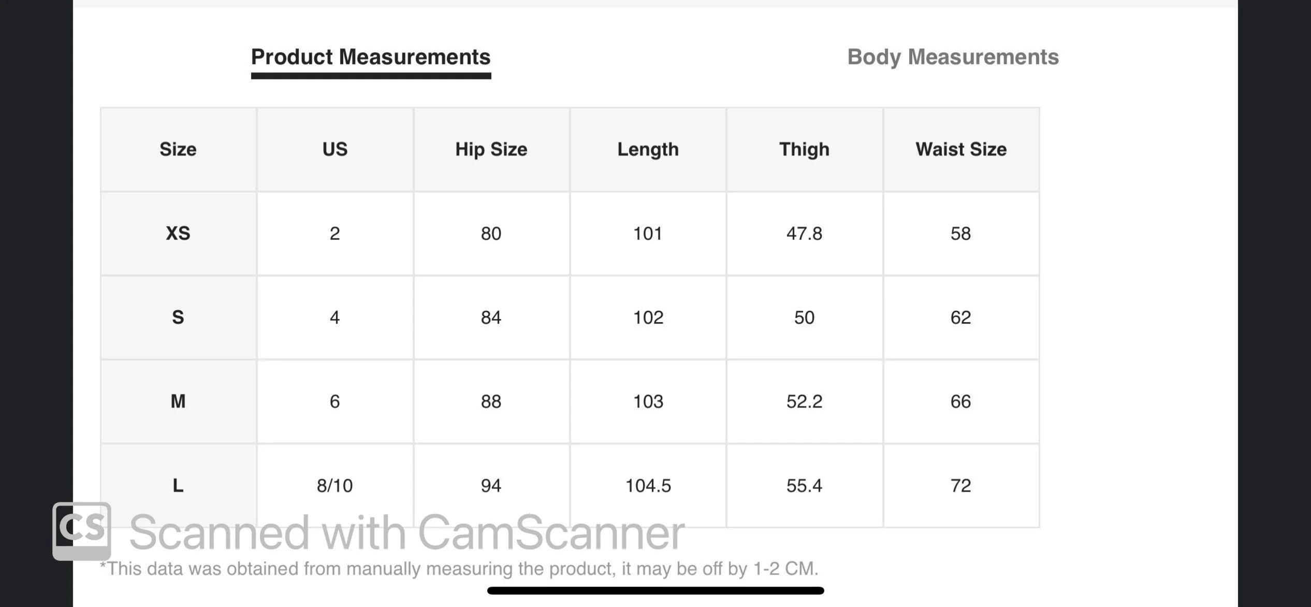1311x607 pixels.
Task: Click the Length column header
Action: point(648,149)
